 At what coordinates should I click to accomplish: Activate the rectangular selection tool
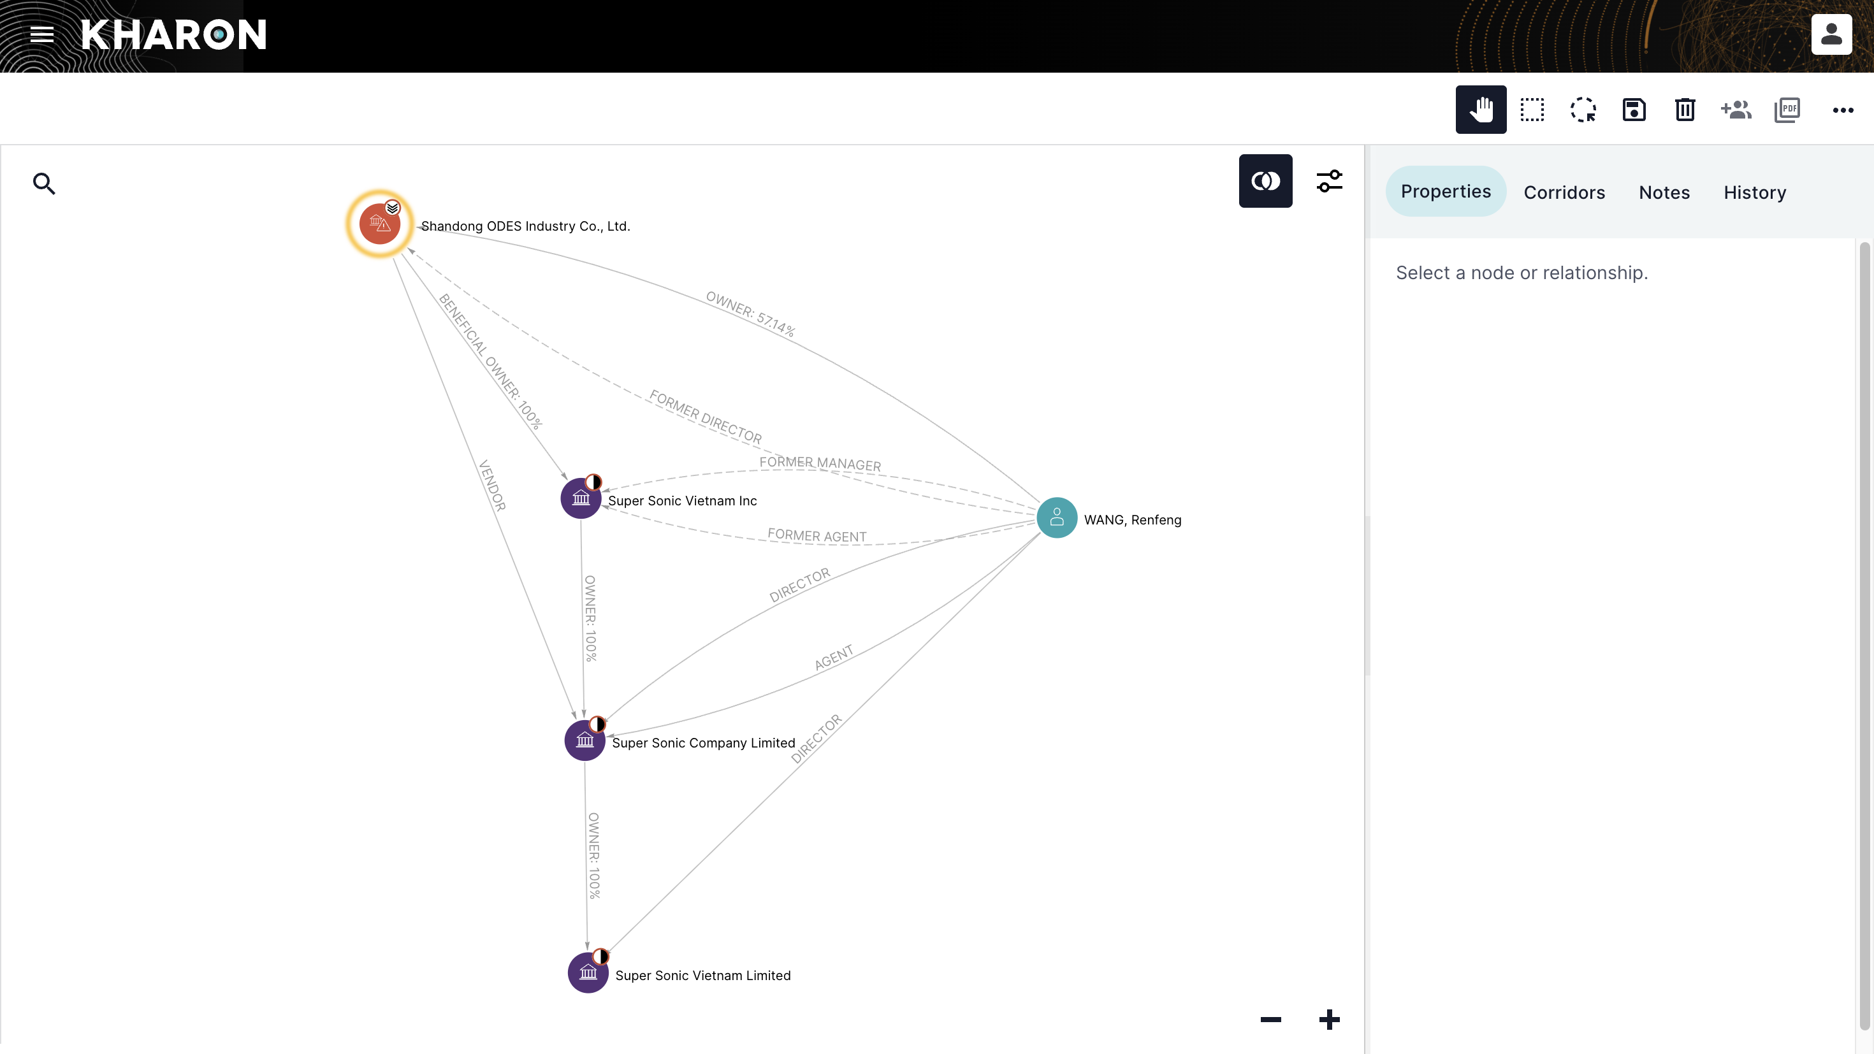[1532, 109]
